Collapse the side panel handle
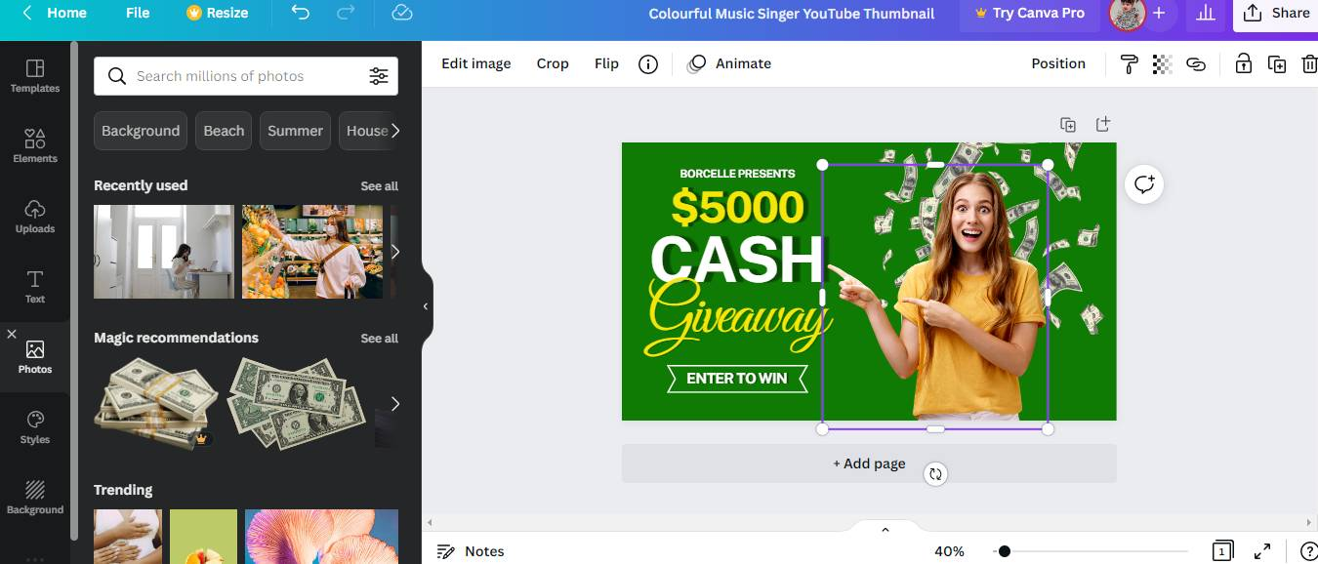 point(426,306)
